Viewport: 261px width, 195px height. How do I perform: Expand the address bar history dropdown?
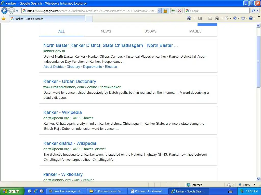coord(159,11)
